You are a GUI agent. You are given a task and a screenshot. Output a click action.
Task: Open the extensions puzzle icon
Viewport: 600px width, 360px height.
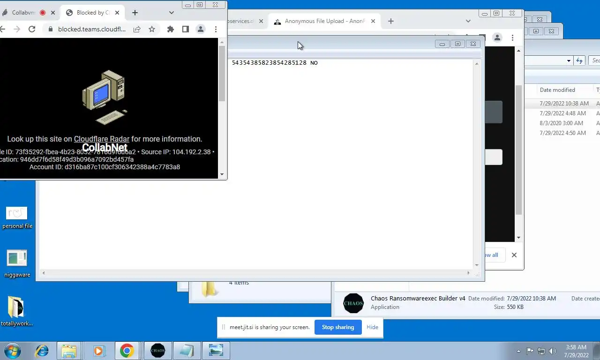pos(171,29)
